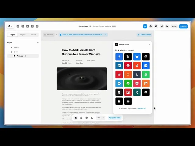The height and width of the screenshot is (146, 195).
Task: Switch to the Assets tab
Action: pos(33,35)
